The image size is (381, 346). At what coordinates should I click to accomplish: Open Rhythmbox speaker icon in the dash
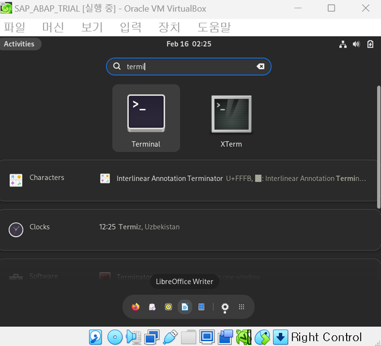click(168, 307)
